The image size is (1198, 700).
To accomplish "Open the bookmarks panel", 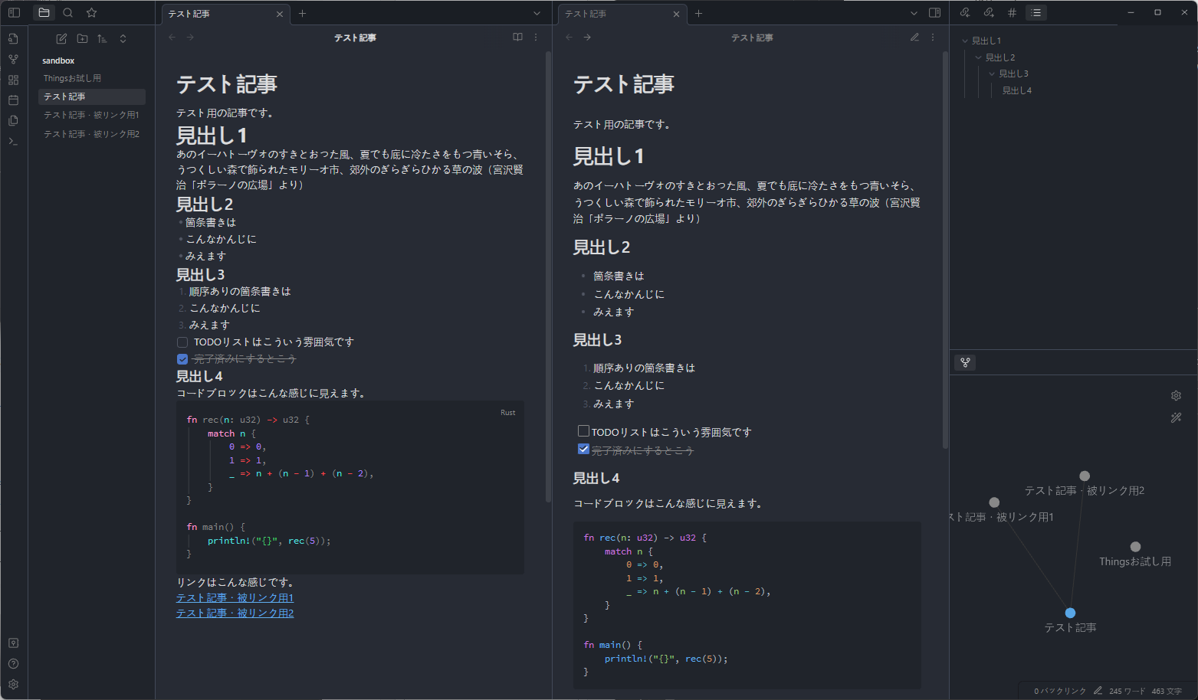I will point(92,13).
